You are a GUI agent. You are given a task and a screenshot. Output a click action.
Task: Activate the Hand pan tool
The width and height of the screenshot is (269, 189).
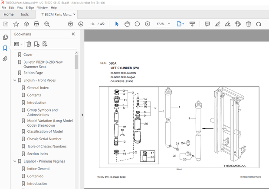pos(127,24)
